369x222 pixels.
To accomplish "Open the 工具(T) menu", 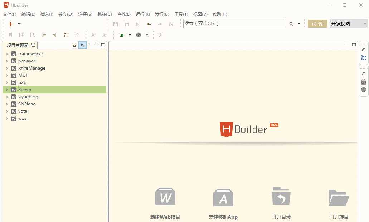I will point(181,14).
